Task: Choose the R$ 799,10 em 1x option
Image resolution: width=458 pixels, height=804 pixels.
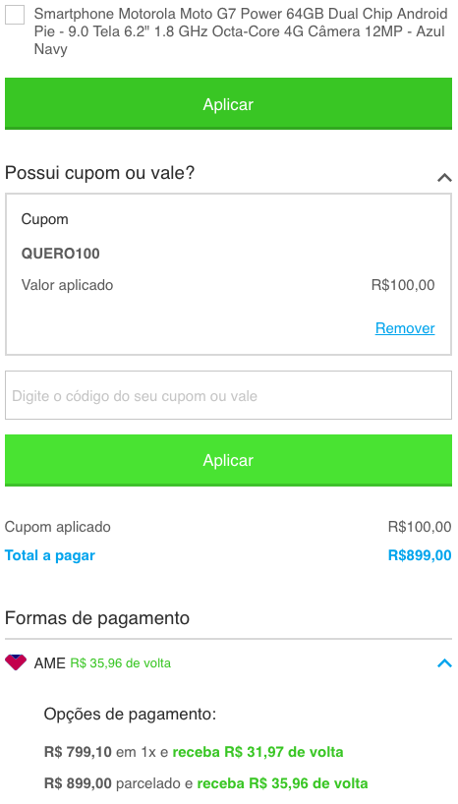Action: (194, 752)
